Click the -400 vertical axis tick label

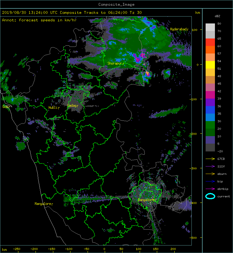193,203
